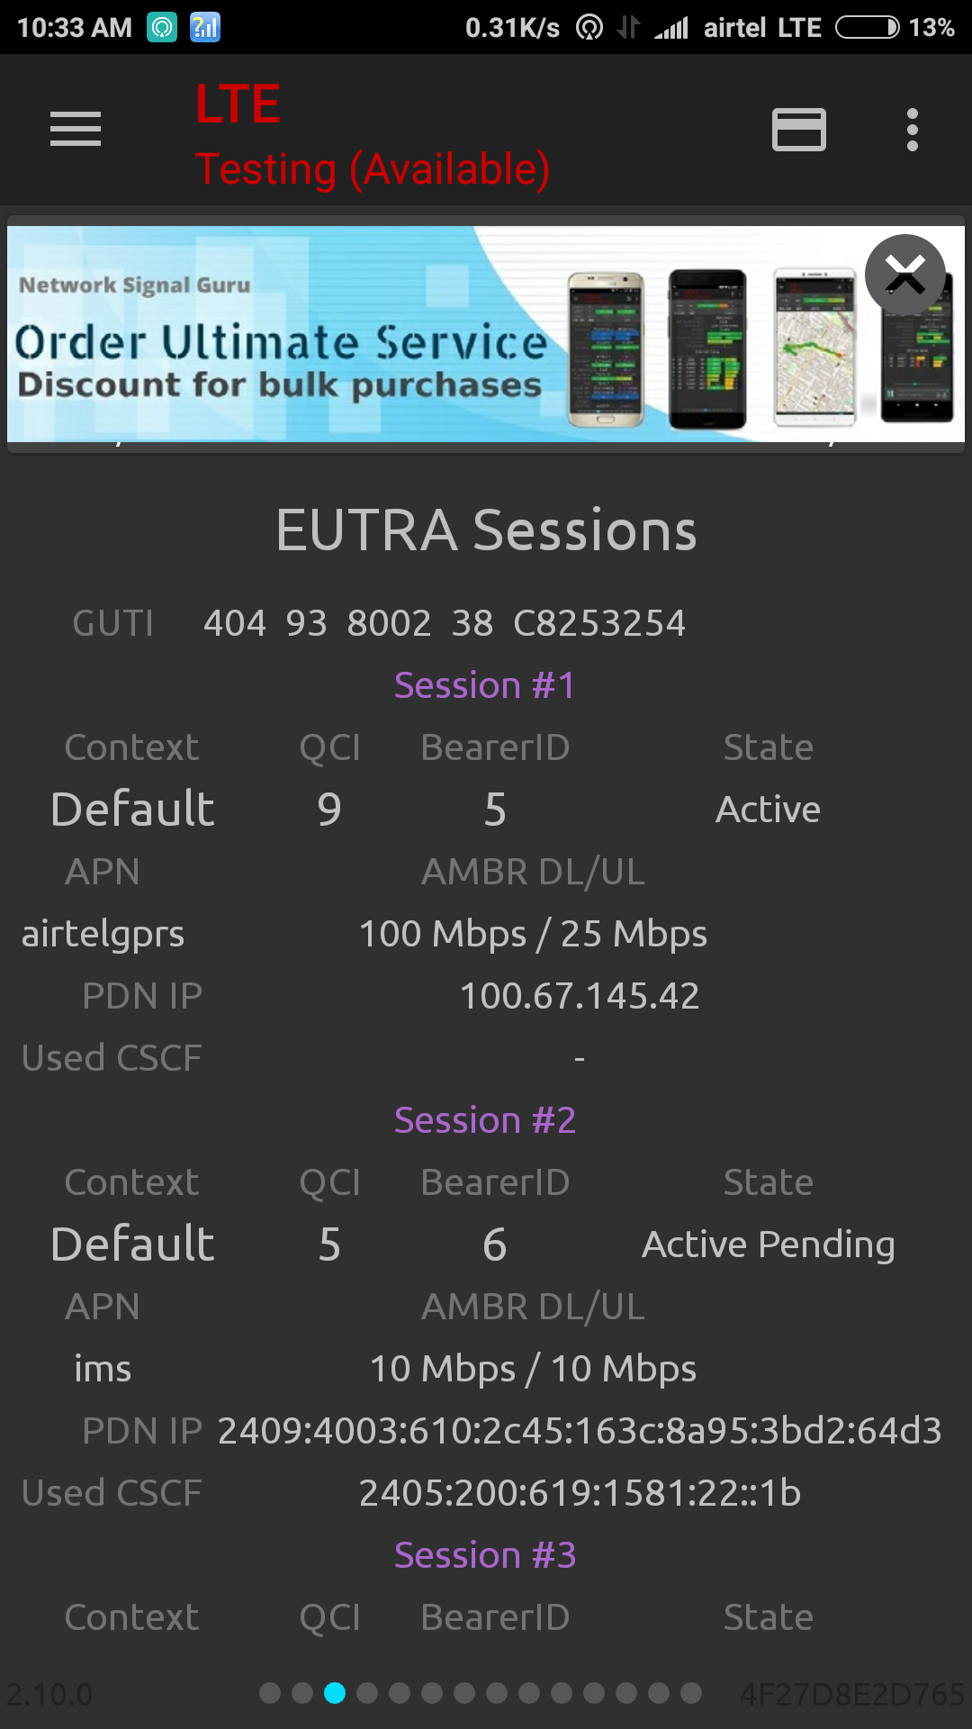Tap the signal strength bars icon

click(671, 28)
